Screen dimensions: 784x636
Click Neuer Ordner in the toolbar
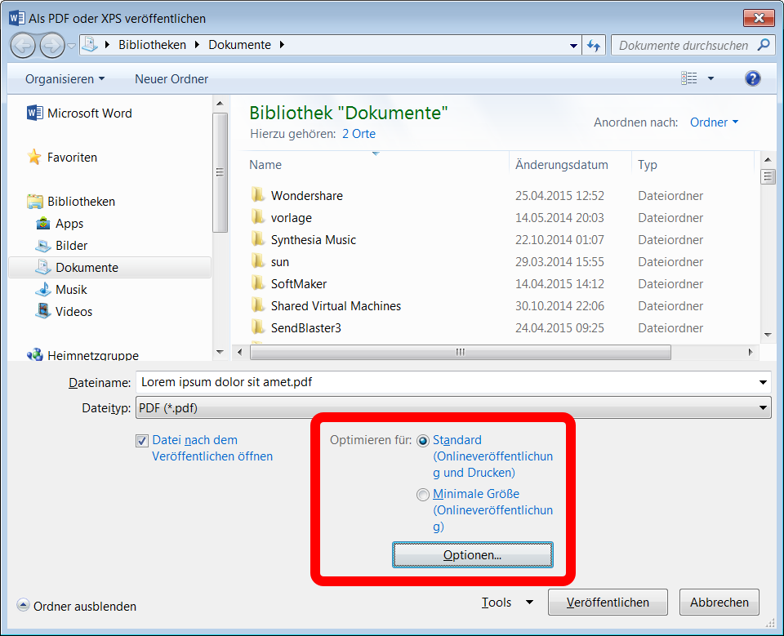pyautogui.click(x=171, y=79)
